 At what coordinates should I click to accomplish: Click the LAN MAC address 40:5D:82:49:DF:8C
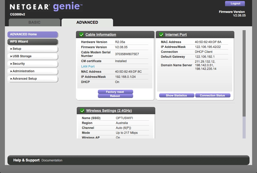128,72
